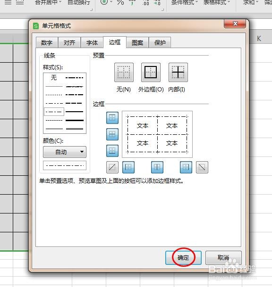Confirm with the 确定 button
This screenshot has height=287, width=272.
pos(183,258)
